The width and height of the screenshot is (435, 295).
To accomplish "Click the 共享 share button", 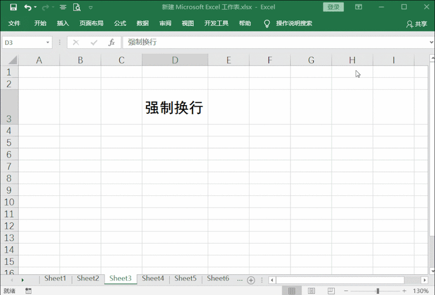I will (417, 24).
